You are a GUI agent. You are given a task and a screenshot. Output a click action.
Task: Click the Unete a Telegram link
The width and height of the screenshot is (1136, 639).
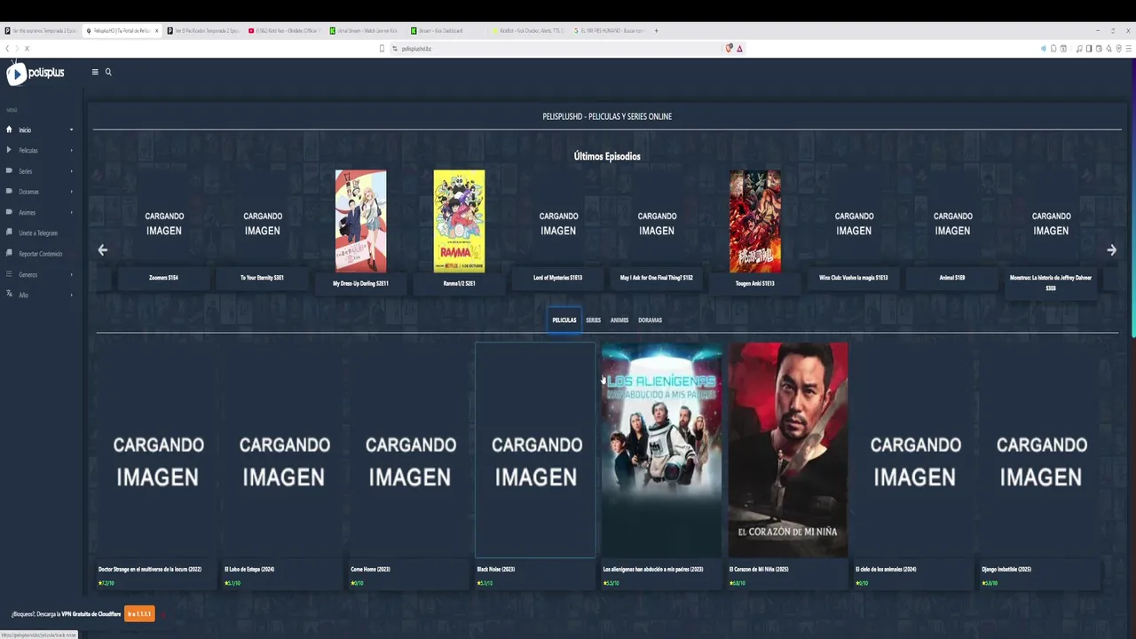38,233
